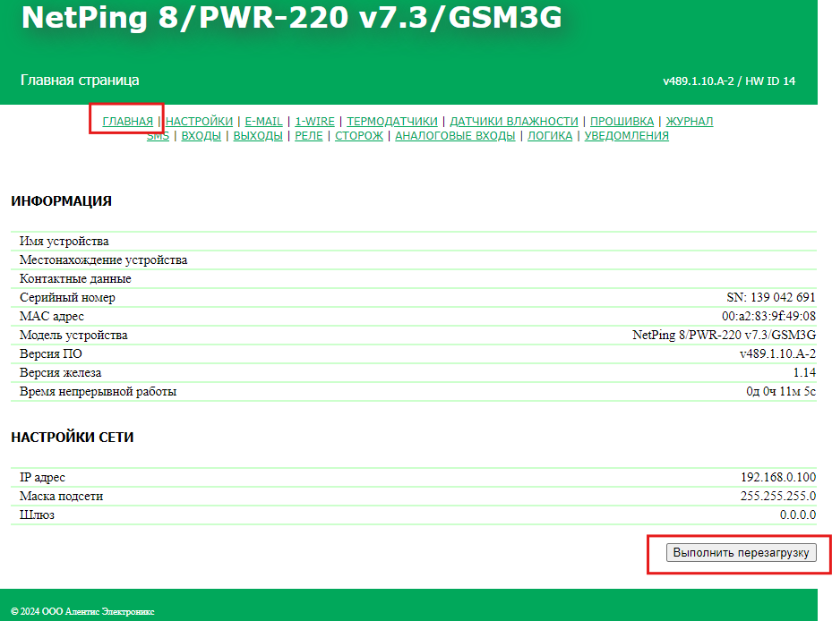Viewport: 832px width, 621px height.
Task: Navigate to ДАТЧИКИ ВЛАЖНОСТИ
Action: click(x=514, y=121)
